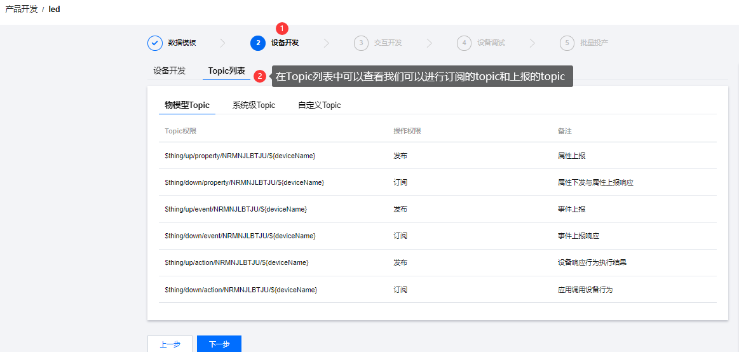Click the 下一步 button

(219, 344)
